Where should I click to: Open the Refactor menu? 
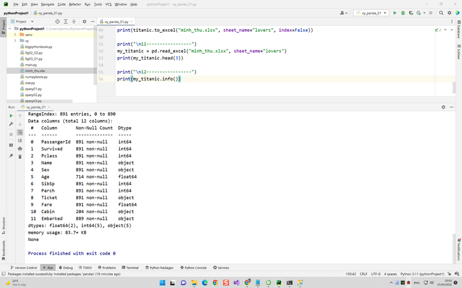(75, 4)
